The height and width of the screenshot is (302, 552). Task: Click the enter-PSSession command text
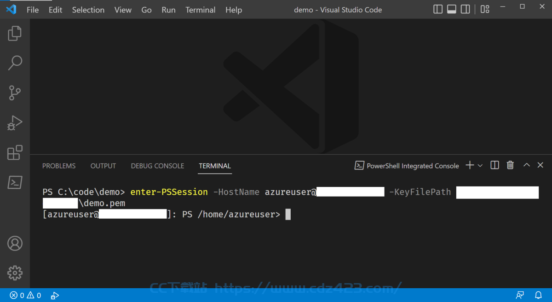coord(169,192)
